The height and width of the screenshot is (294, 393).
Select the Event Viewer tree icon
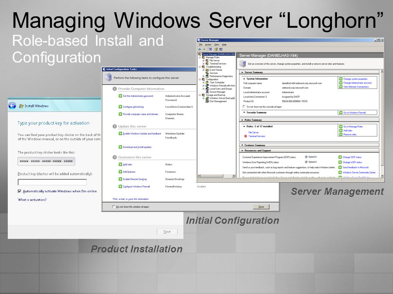[x=207, y=70]
